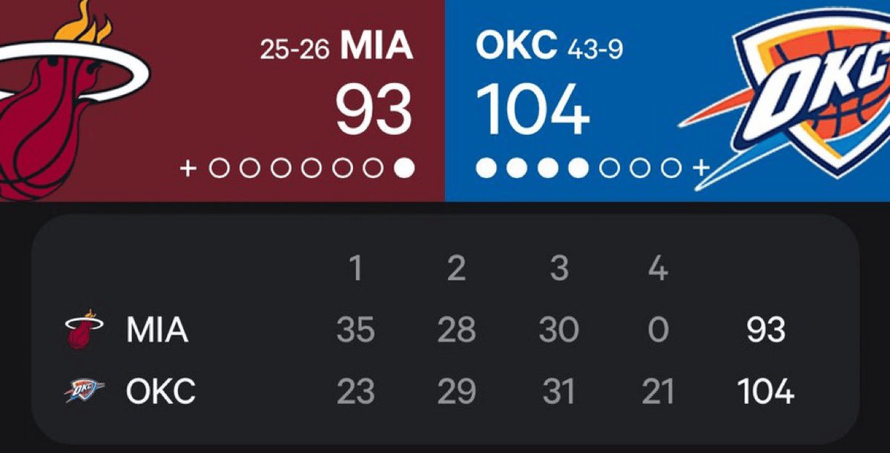The height and width of the screenshot is (453, 890).
Task: Select the MIA label in box score row
Action: 157,330
